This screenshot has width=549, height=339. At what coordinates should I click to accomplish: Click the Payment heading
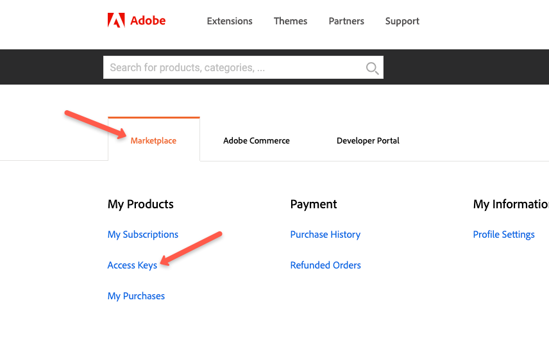point(314,204)
